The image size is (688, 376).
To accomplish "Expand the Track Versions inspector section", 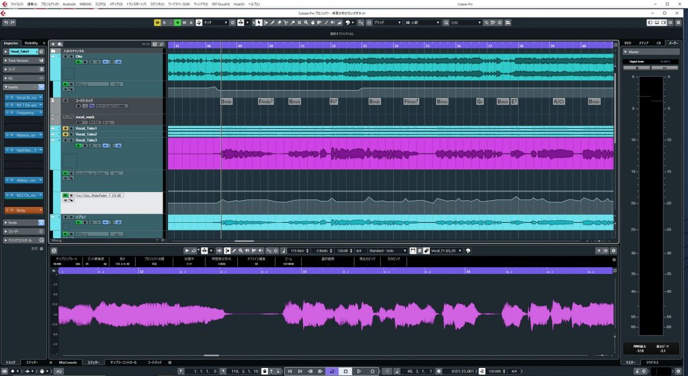I will click(19, 60).
